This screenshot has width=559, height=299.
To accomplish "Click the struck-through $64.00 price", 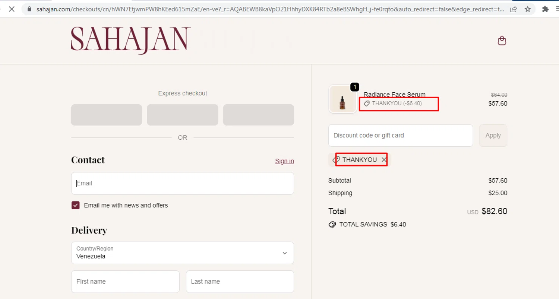I will coord(499,95).
